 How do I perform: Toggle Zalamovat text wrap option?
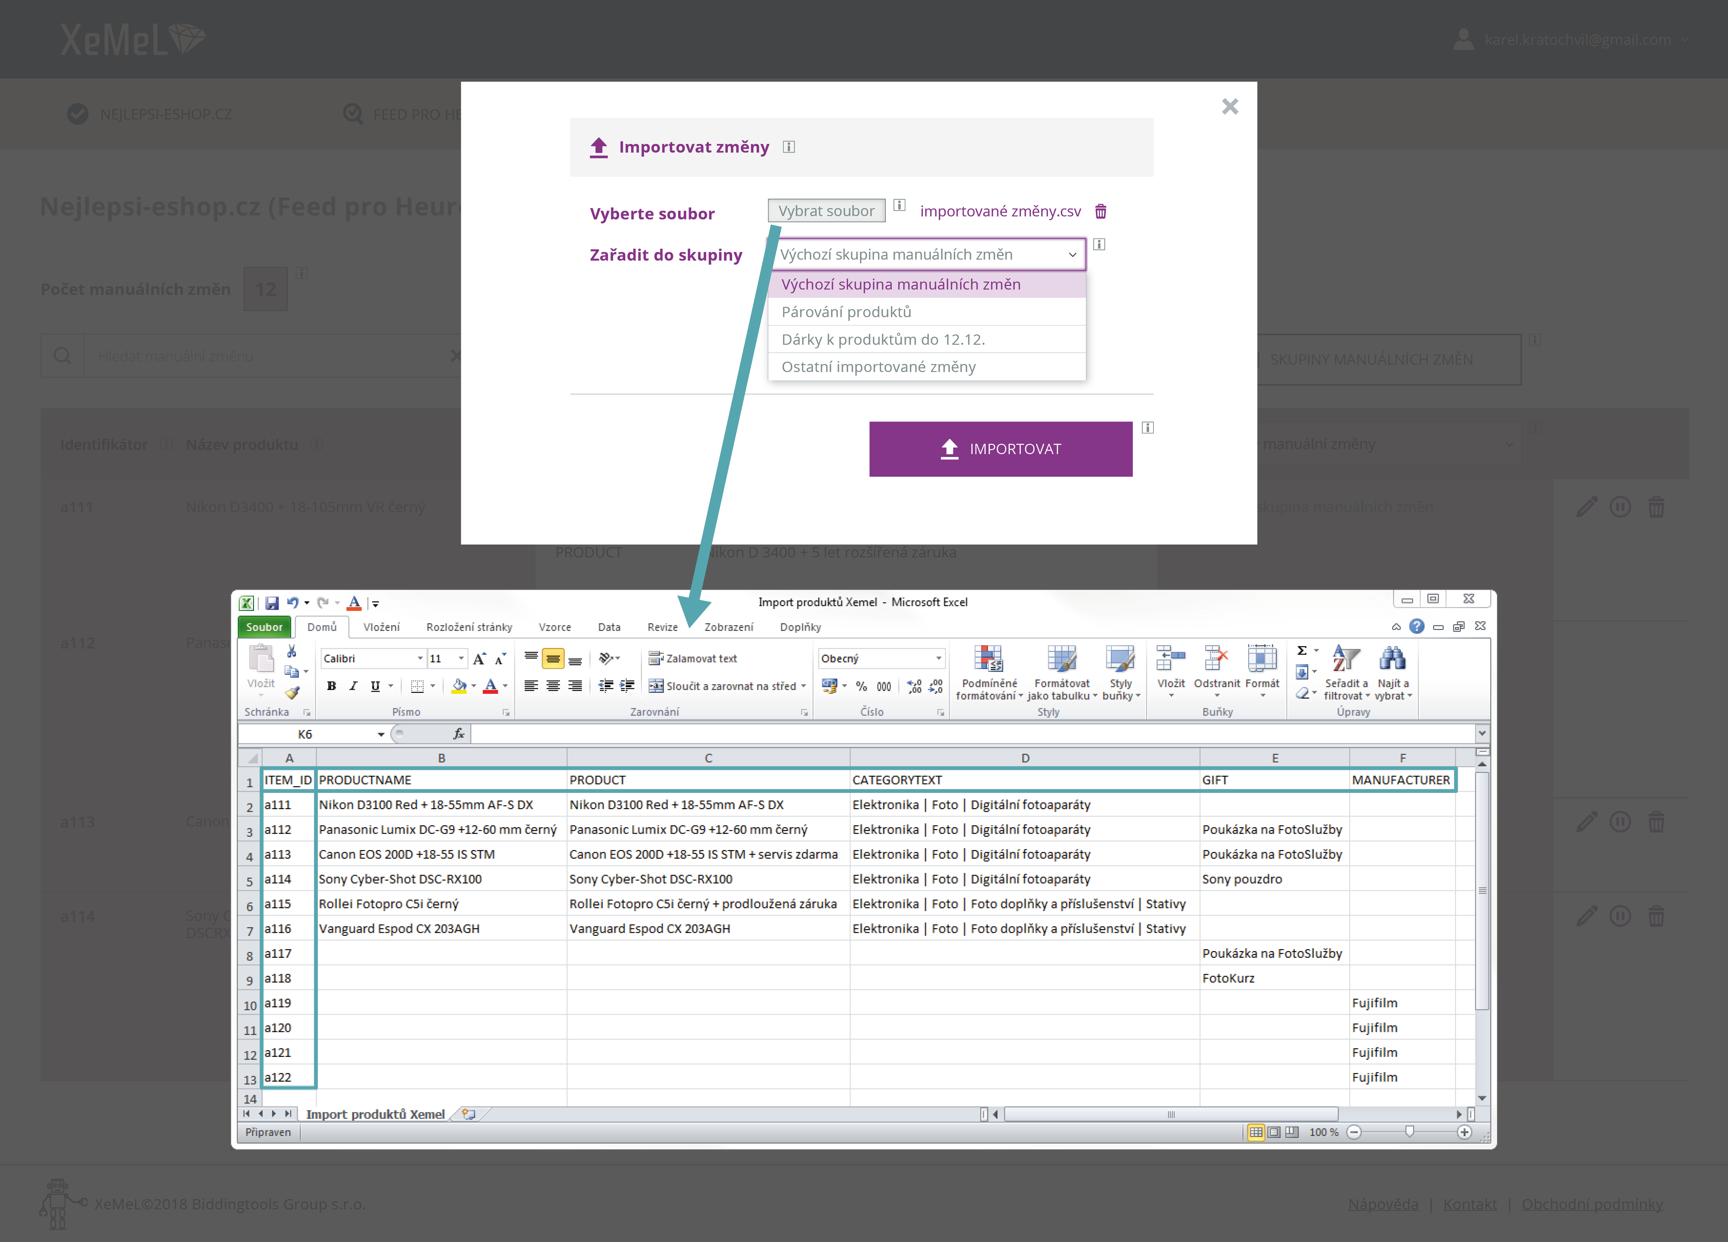pos(693,658)
